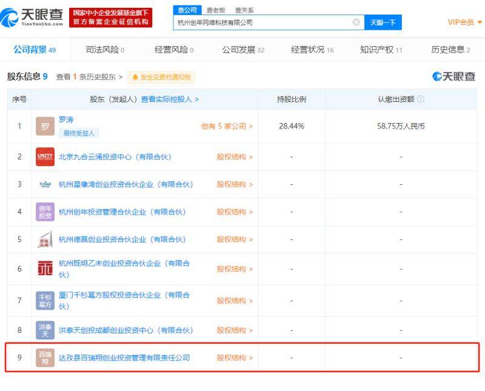Click the 最终受益人 tag under 罗涛

tap(79, 133)
